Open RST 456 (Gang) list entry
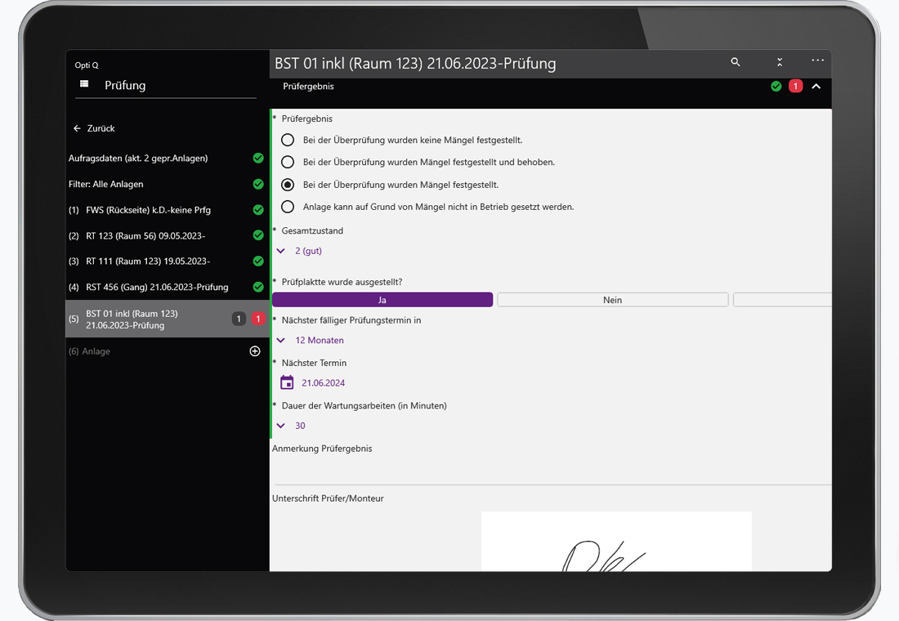 tap(157, 288)
